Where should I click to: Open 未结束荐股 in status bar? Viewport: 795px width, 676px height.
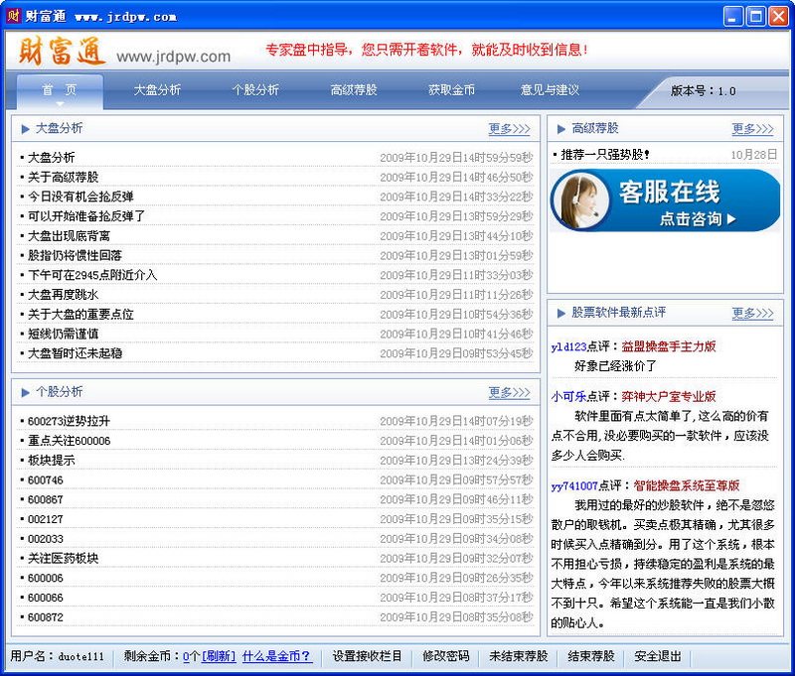(519, 656)
